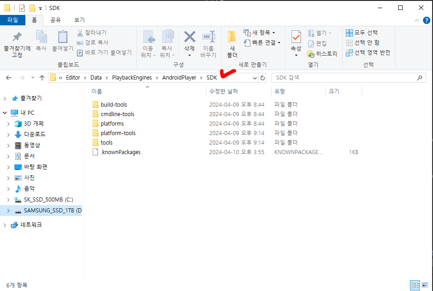Viewport: 433px width, 291px height.
Task: Select SAMSUNG_SSD_1TB drive in tree
Action: coord(52,211)
